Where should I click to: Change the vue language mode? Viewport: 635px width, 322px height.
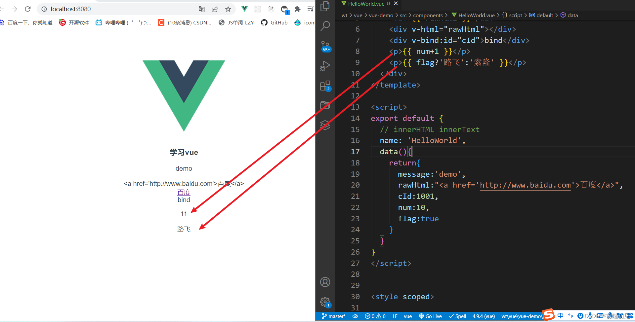coord(408,316)
